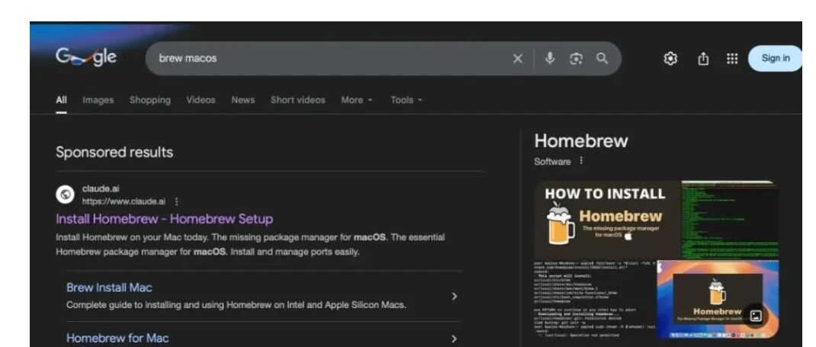Expand chevron on Brew Install Mac row
This screenshot has width=816, height=347.
455,296
